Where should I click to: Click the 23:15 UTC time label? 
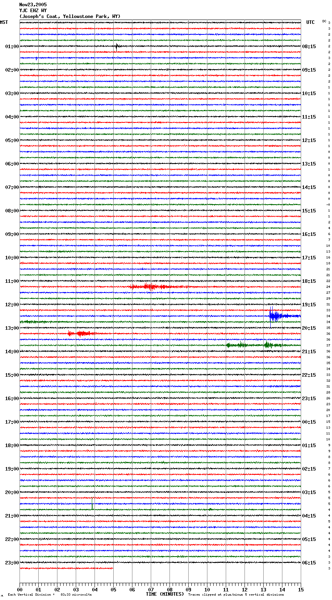pos(309,399)
